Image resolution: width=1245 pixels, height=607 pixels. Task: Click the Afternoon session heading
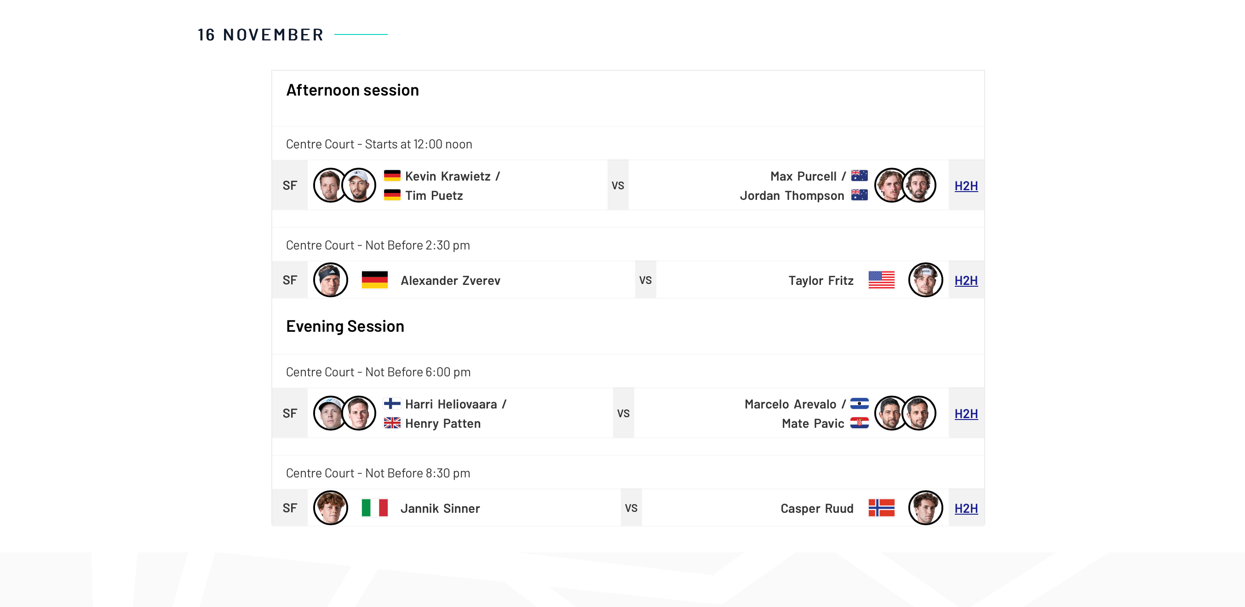point(352,91)
